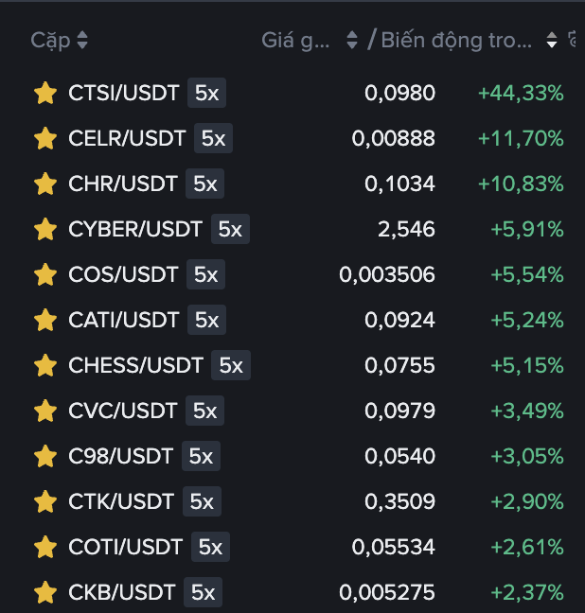
Task: Select the +44,33% change value
Action: pos(521,93)
